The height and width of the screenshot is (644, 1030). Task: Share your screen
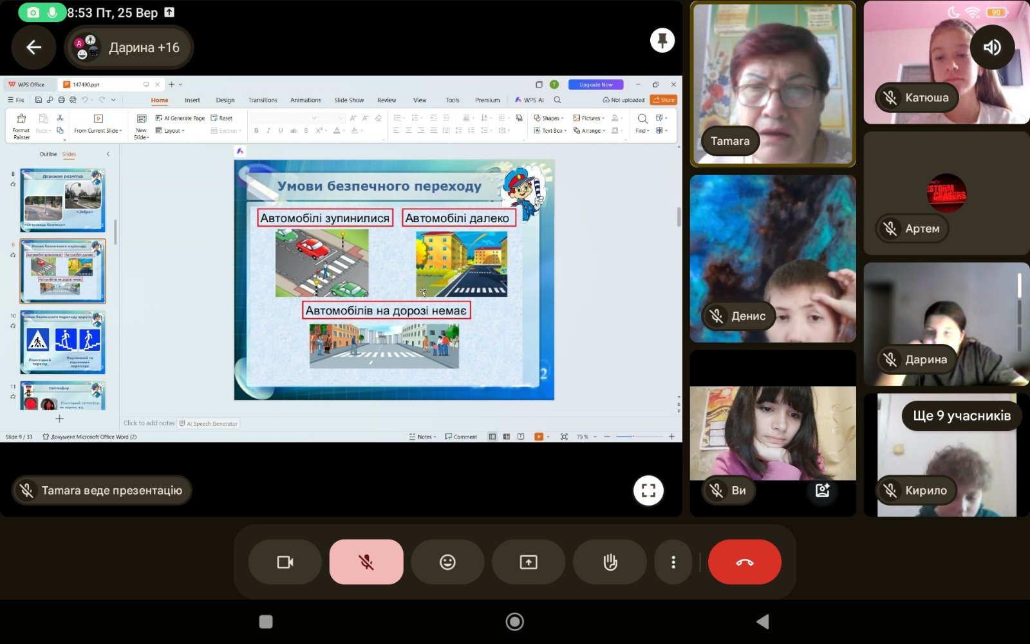click(x=529, y=562)
